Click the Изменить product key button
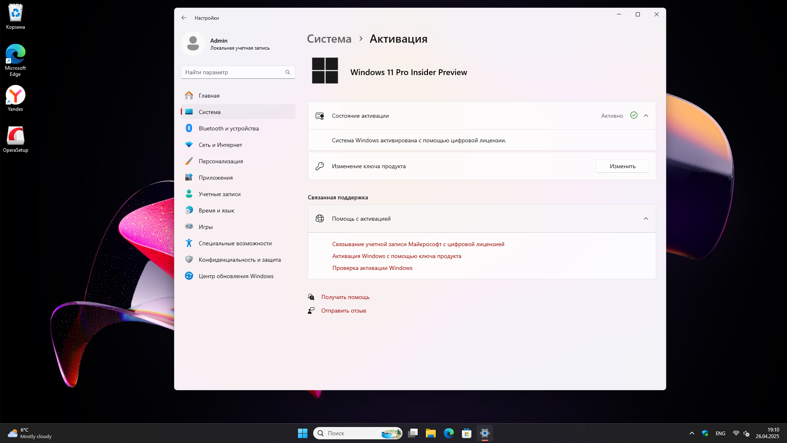The width and height of the screenshot is (787, 443). pos(622,166)
